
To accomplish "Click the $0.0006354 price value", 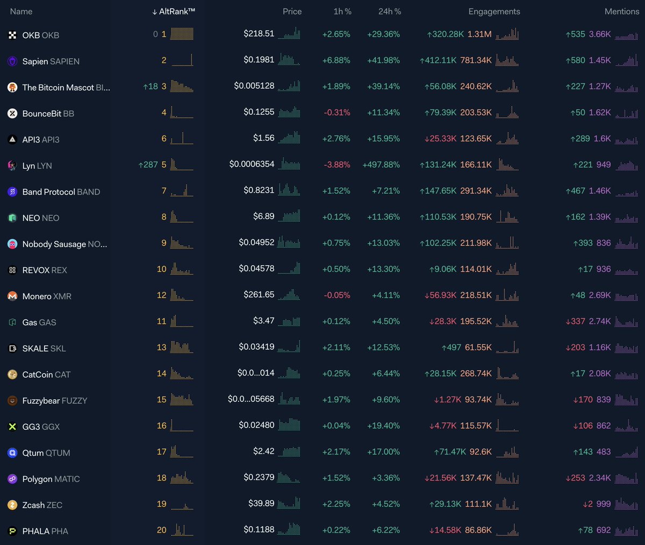I will click(x=252, y=164).
